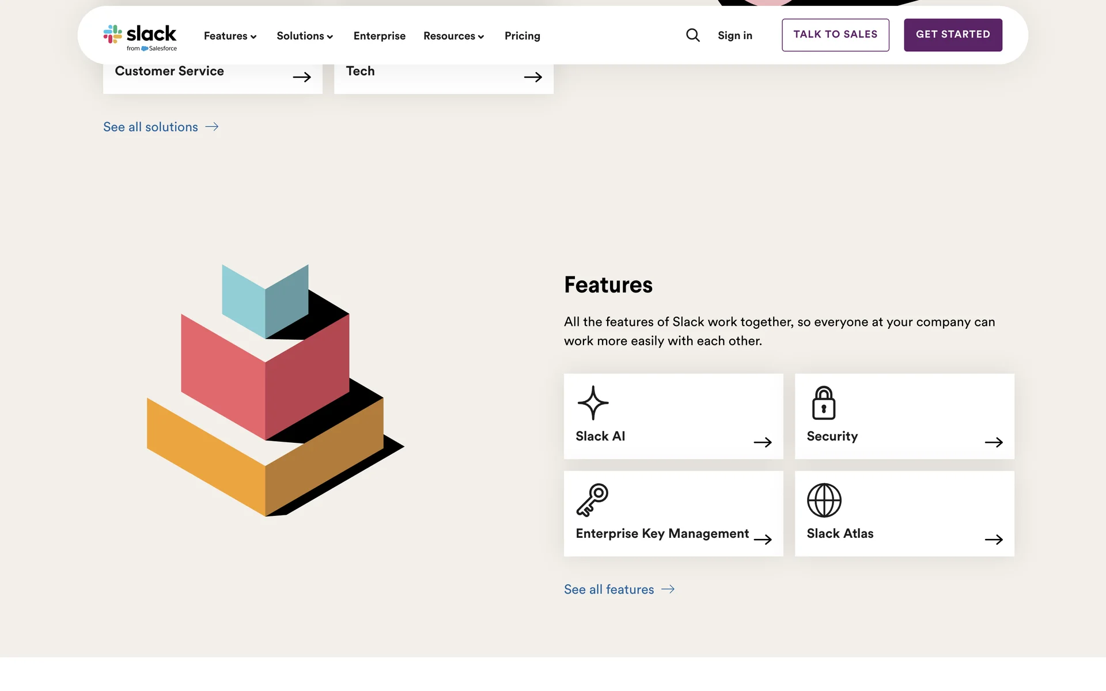Expand the Resources dropdown menu
Image resolution: width=1106 pixels, height=691 pixels.
(453, 36)
